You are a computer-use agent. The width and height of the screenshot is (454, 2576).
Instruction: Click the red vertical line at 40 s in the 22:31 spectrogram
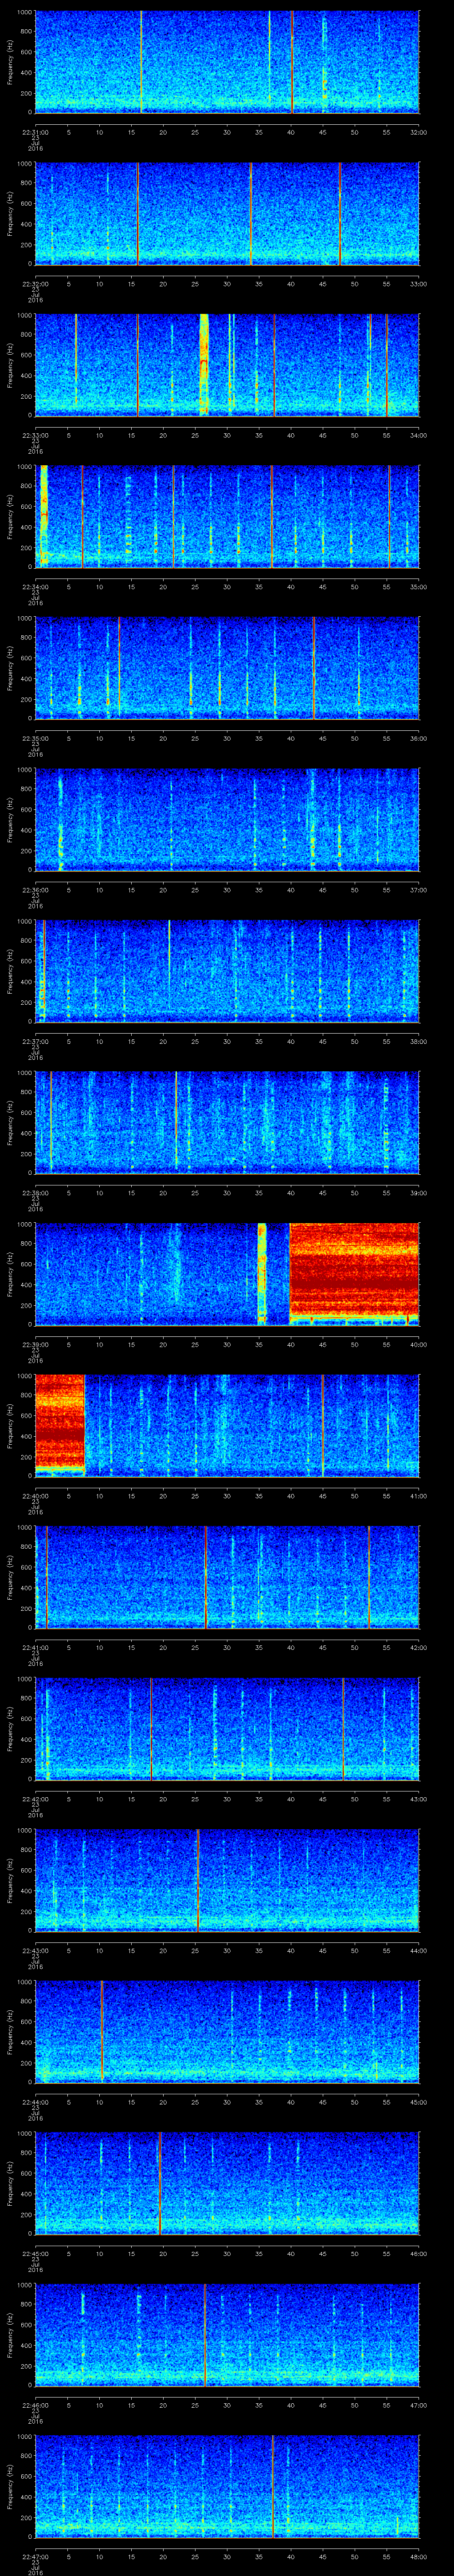click(291, 62)
